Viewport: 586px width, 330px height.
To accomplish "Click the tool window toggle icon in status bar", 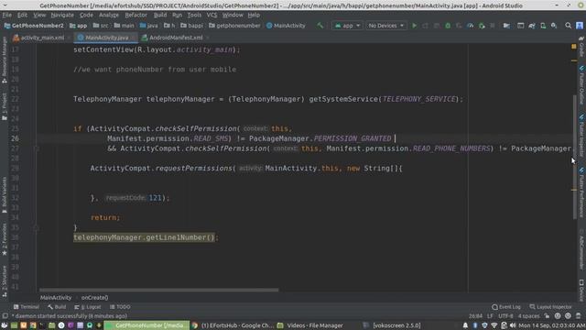I will 5,316.
